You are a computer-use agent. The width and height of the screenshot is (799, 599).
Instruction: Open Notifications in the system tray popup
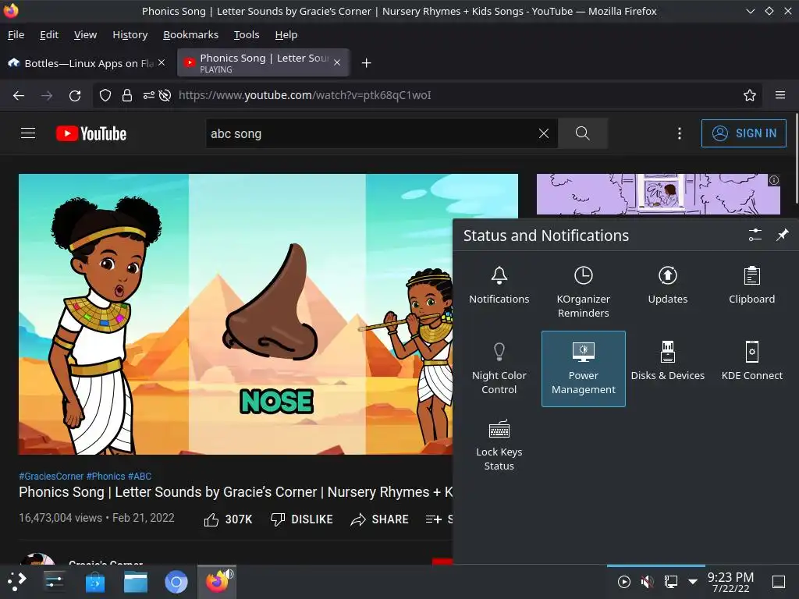499,285
